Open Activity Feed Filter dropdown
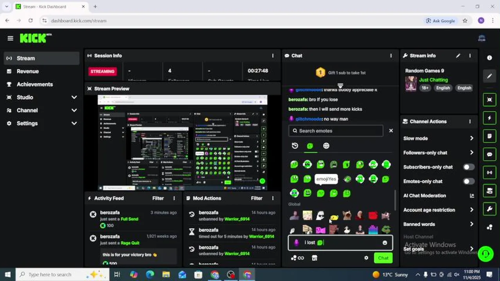This screenshot has height=281, width=500. [x=158, y=198]
